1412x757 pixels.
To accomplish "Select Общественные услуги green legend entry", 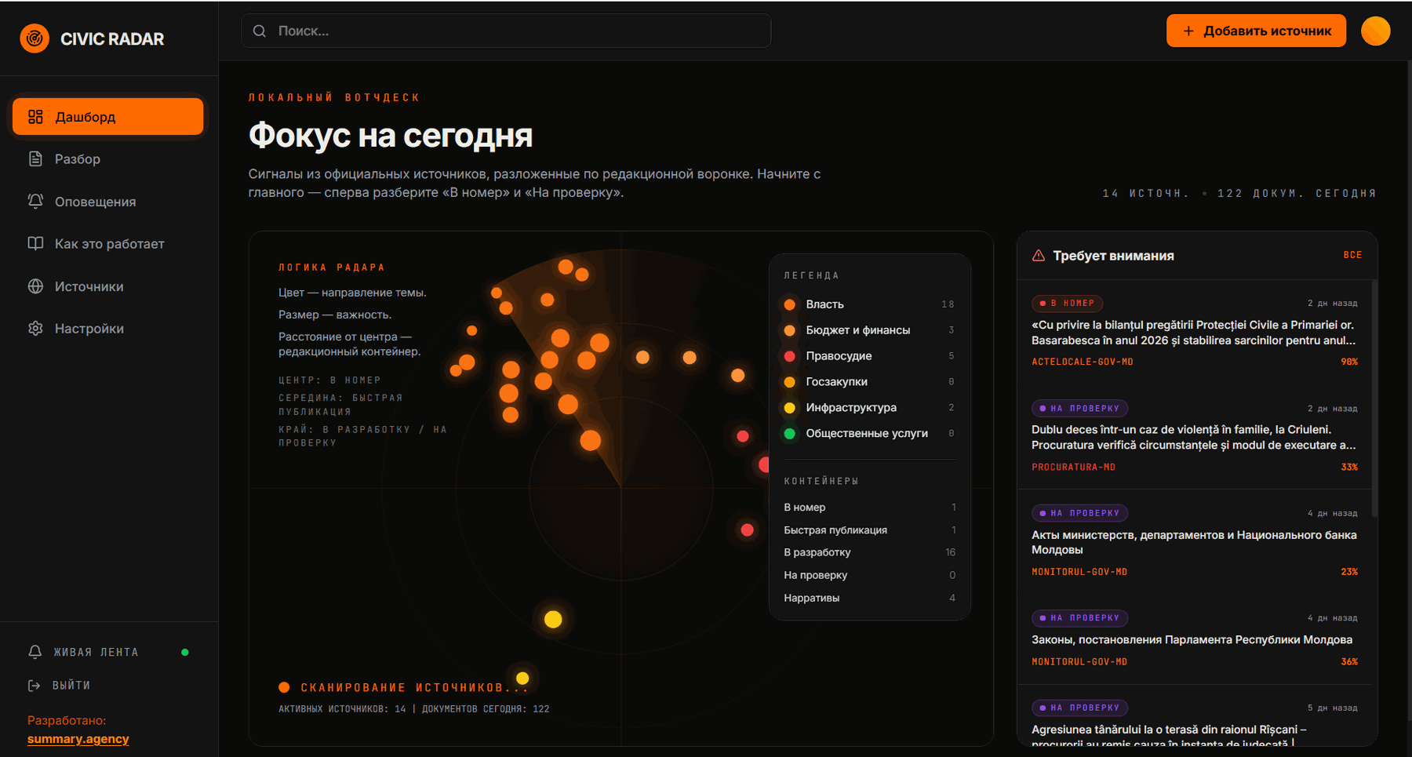I will [x=869, y=433].
